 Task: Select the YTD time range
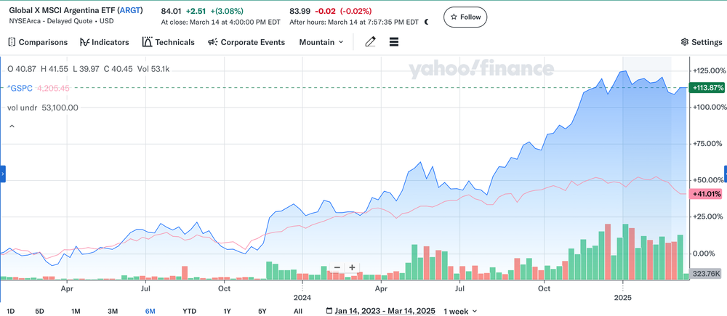click(x=189, y=311)
